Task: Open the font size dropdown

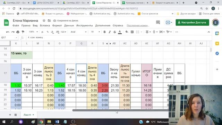Action: (x=95, y=32)
